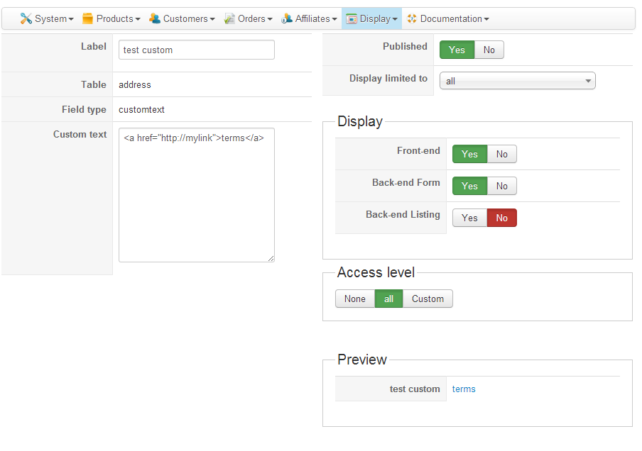Click the 'customtext' field type value
This screenshot has height=451, width=642.
point(141,110)
